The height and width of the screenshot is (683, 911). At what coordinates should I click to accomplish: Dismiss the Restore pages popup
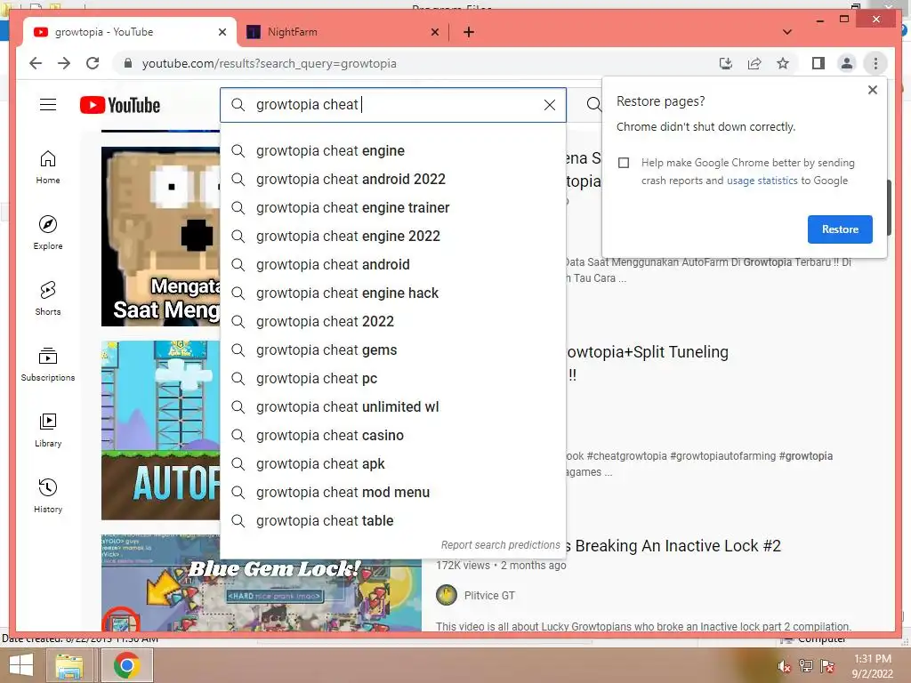pyautogui.click(x=872, y=90)
